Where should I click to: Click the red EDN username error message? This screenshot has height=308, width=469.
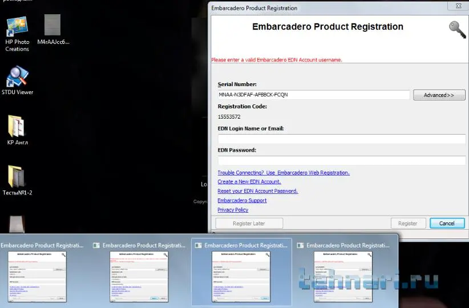coord(276,60)
